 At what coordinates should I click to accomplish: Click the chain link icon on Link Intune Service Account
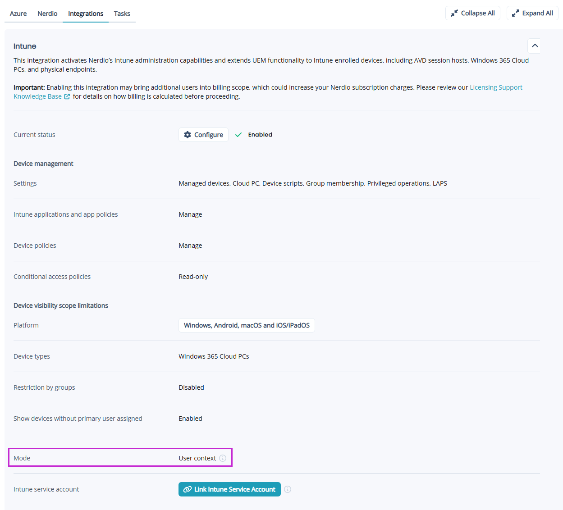click(x=188, y=489)
